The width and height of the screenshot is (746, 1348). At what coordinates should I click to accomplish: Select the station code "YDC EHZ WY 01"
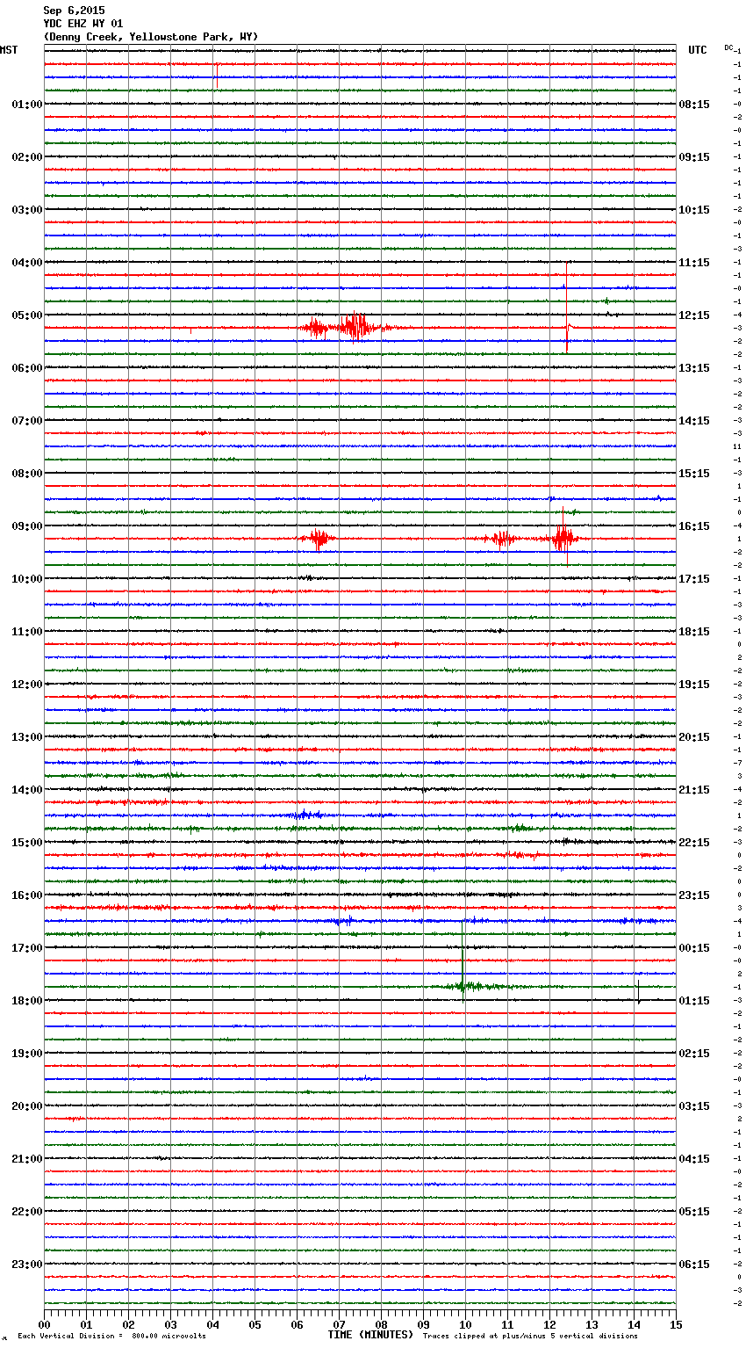click(x=83, y=24)
